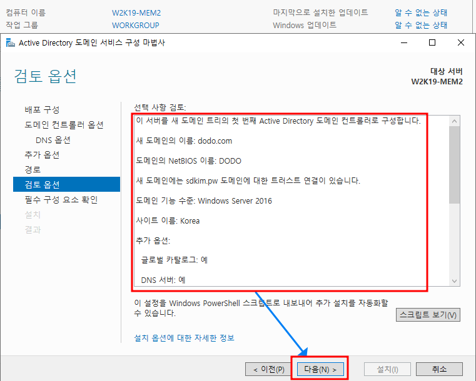Click the scroll-down arrow of the review list
Screen dimensions: 476x381
click(455, 281)
